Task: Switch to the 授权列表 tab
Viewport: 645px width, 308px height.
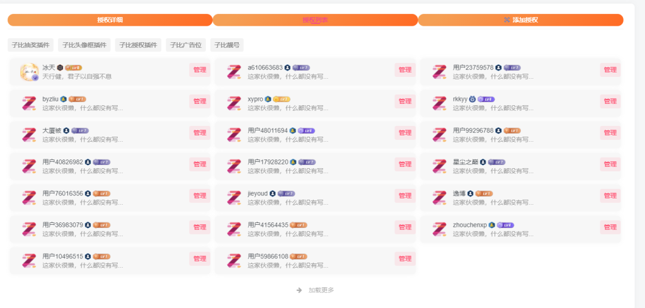Action: click(315, 20)
